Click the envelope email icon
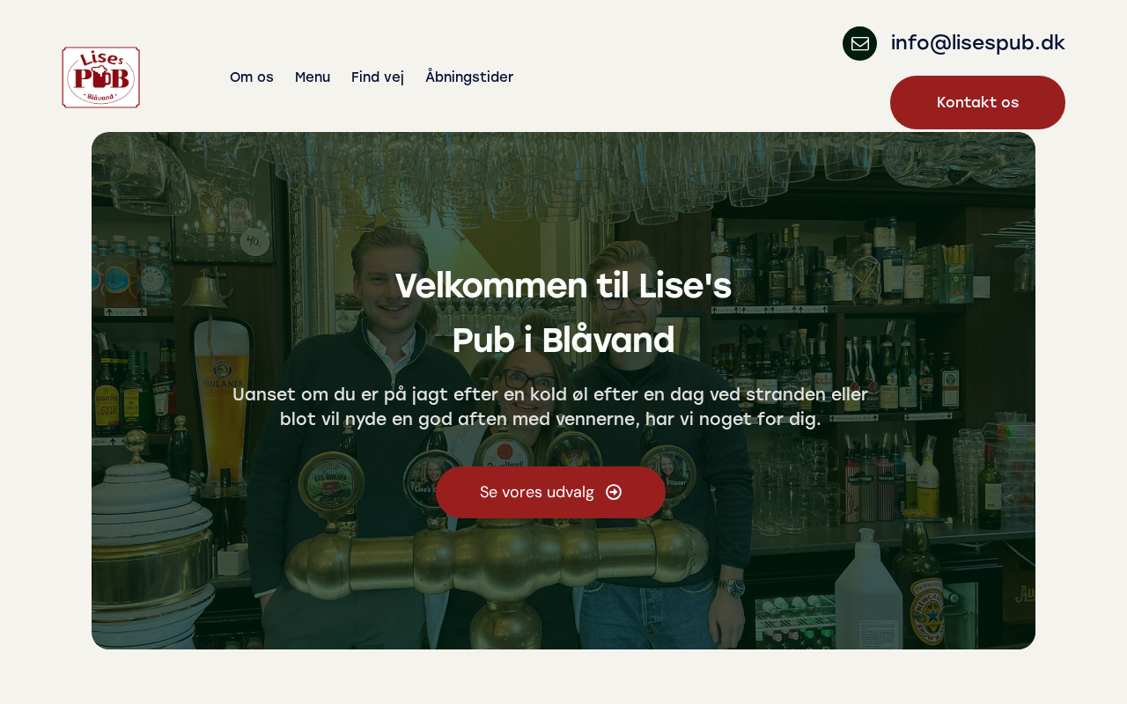1127x704 pixels. [x=859, y=43]
